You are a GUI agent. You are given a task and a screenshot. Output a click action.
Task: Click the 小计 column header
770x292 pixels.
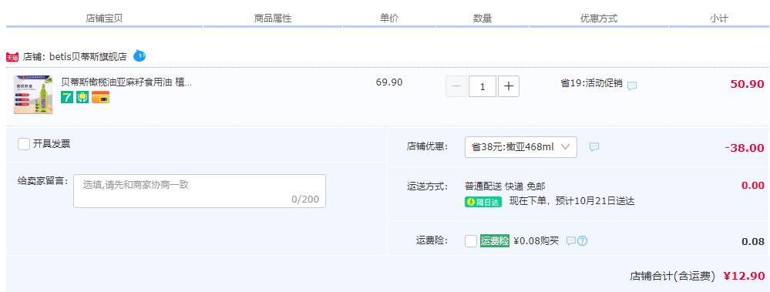719,18
